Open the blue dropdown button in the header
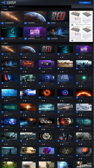This screenshot has height=168, width=94. [85, 3]
